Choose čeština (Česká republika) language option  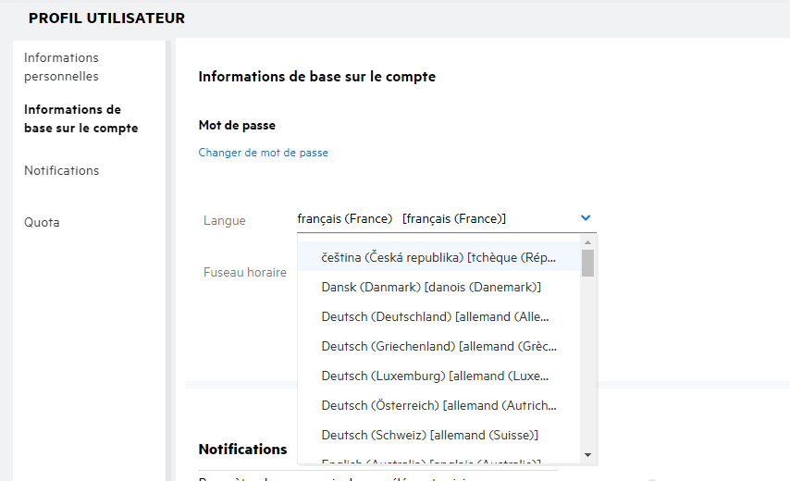click(x=438, y=257)
